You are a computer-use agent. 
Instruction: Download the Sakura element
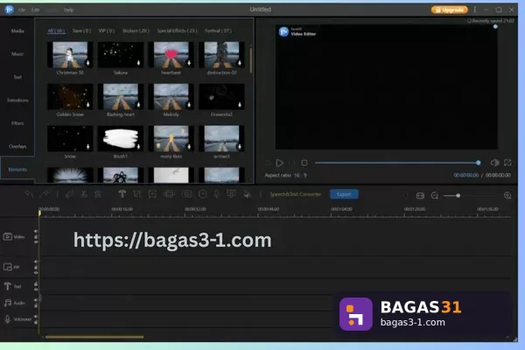click(x=138, y=63)
